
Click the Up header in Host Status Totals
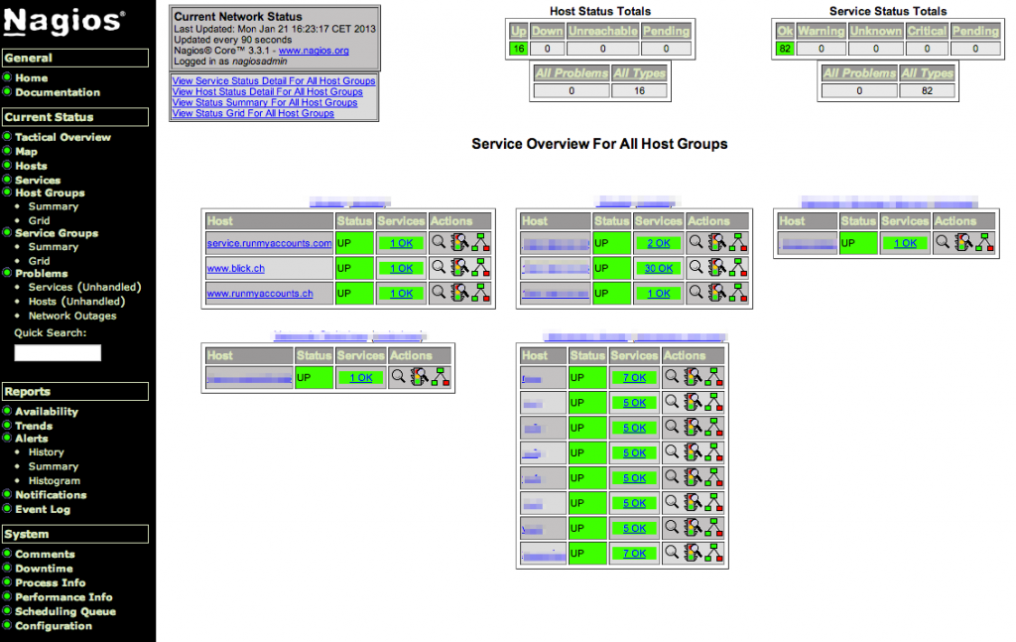click(x=518, y=31)
